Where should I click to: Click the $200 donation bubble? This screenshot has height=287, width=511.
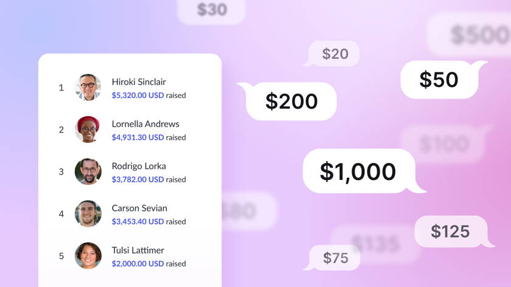pyautogui.click(x=291, y=101)
